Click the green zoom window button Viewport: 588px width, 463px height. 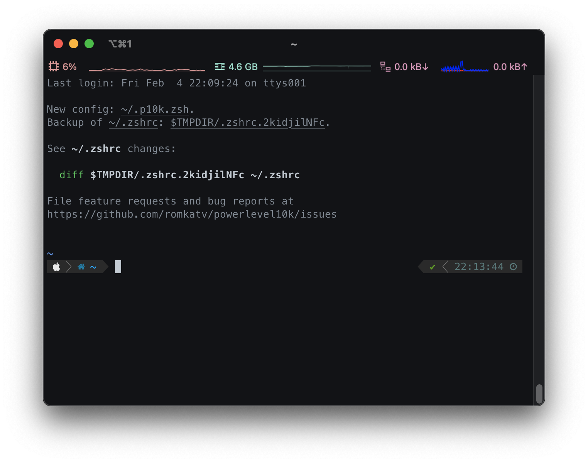[89, 44]
